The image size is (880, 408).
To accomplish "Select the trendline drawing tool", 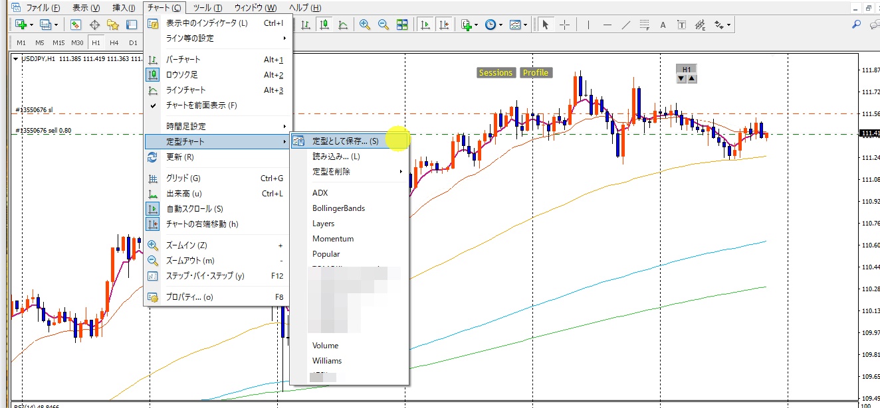I will point(625,25).
